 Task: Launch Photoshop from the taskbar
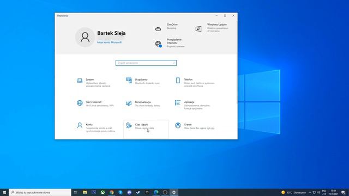pos(94,192)
